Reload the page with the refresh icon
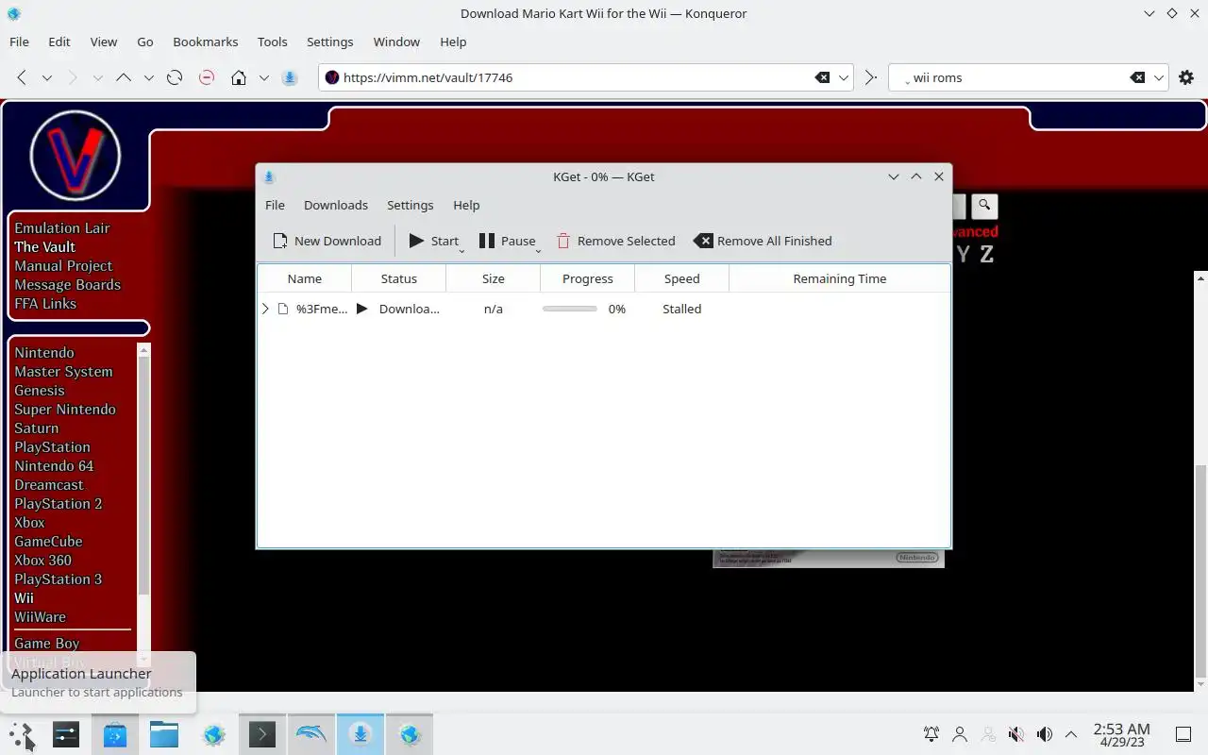Screen dimensions: 1208x755 (x=175, y=77)
